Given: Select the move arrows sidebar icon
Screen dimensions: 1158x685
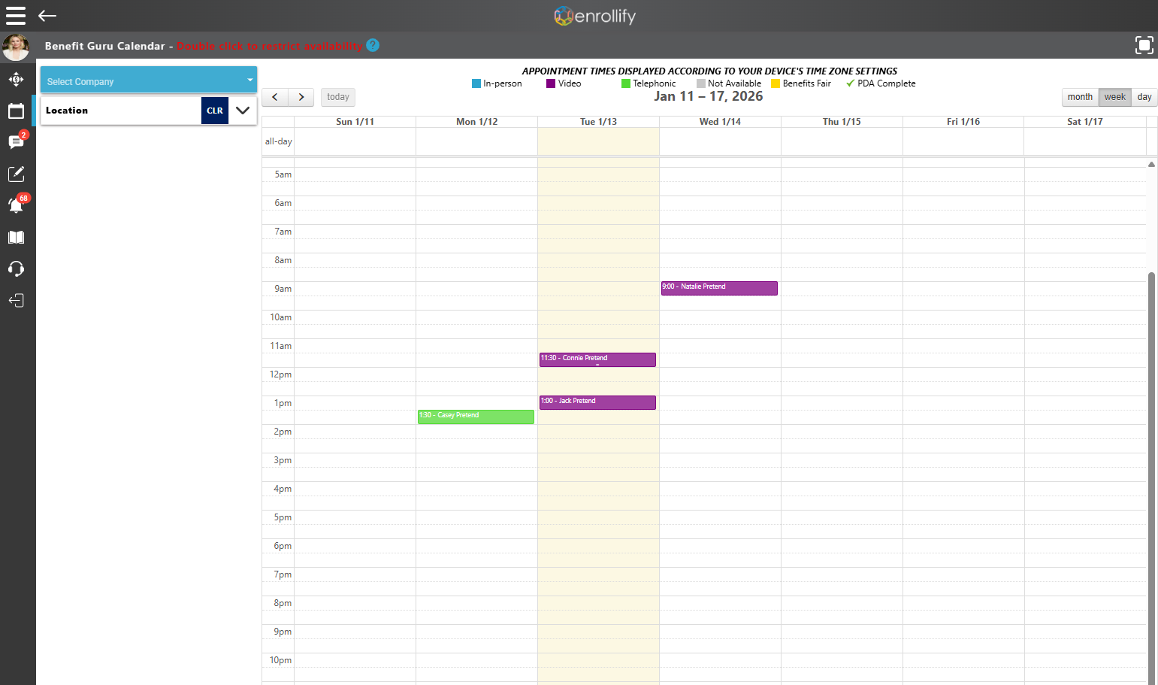Looking at the screenshot, I should click(x=16, y=79).
